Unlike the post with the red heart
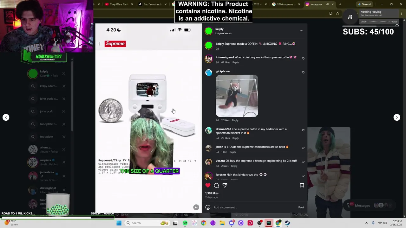Screen dimensions: 406x228 pyautogui.click(x=208, y=186)
